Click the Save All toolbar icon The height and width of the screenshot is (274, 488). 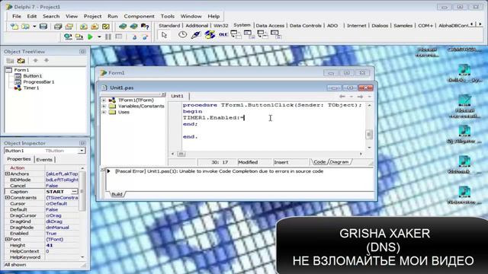pos(58,27)
